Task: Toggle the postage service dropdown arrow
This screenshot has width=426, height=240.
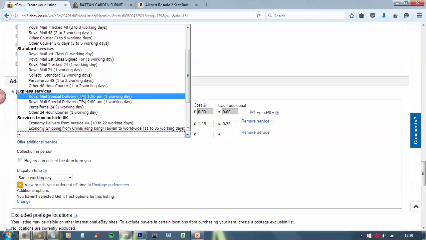Action: pos(188,134)
